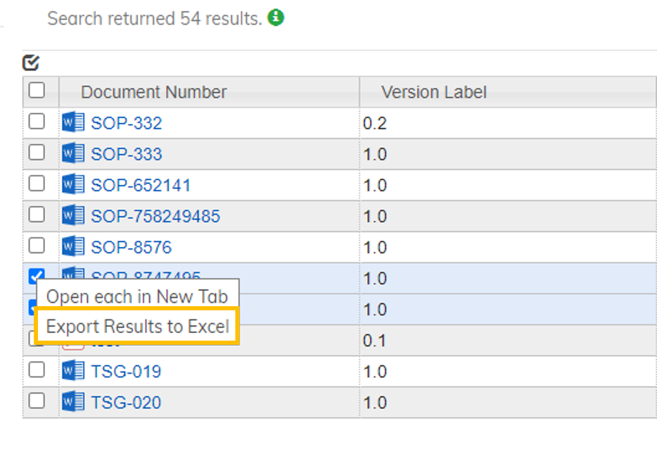657x462 pixels.
Task: Enable the checkbox for TSG-020
Action: (37, 401)
